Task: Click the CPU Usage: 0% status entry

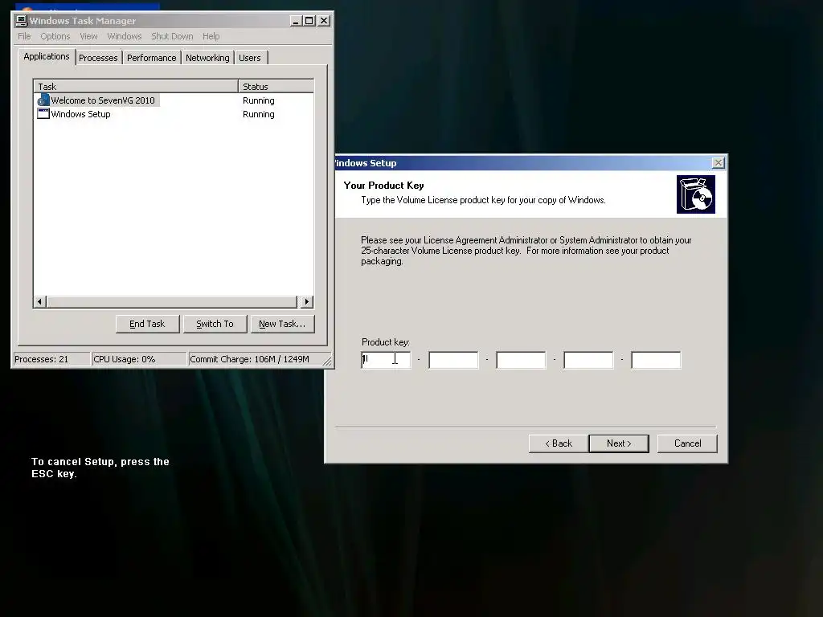Action: pyautogui.click(x=139, y=359)
